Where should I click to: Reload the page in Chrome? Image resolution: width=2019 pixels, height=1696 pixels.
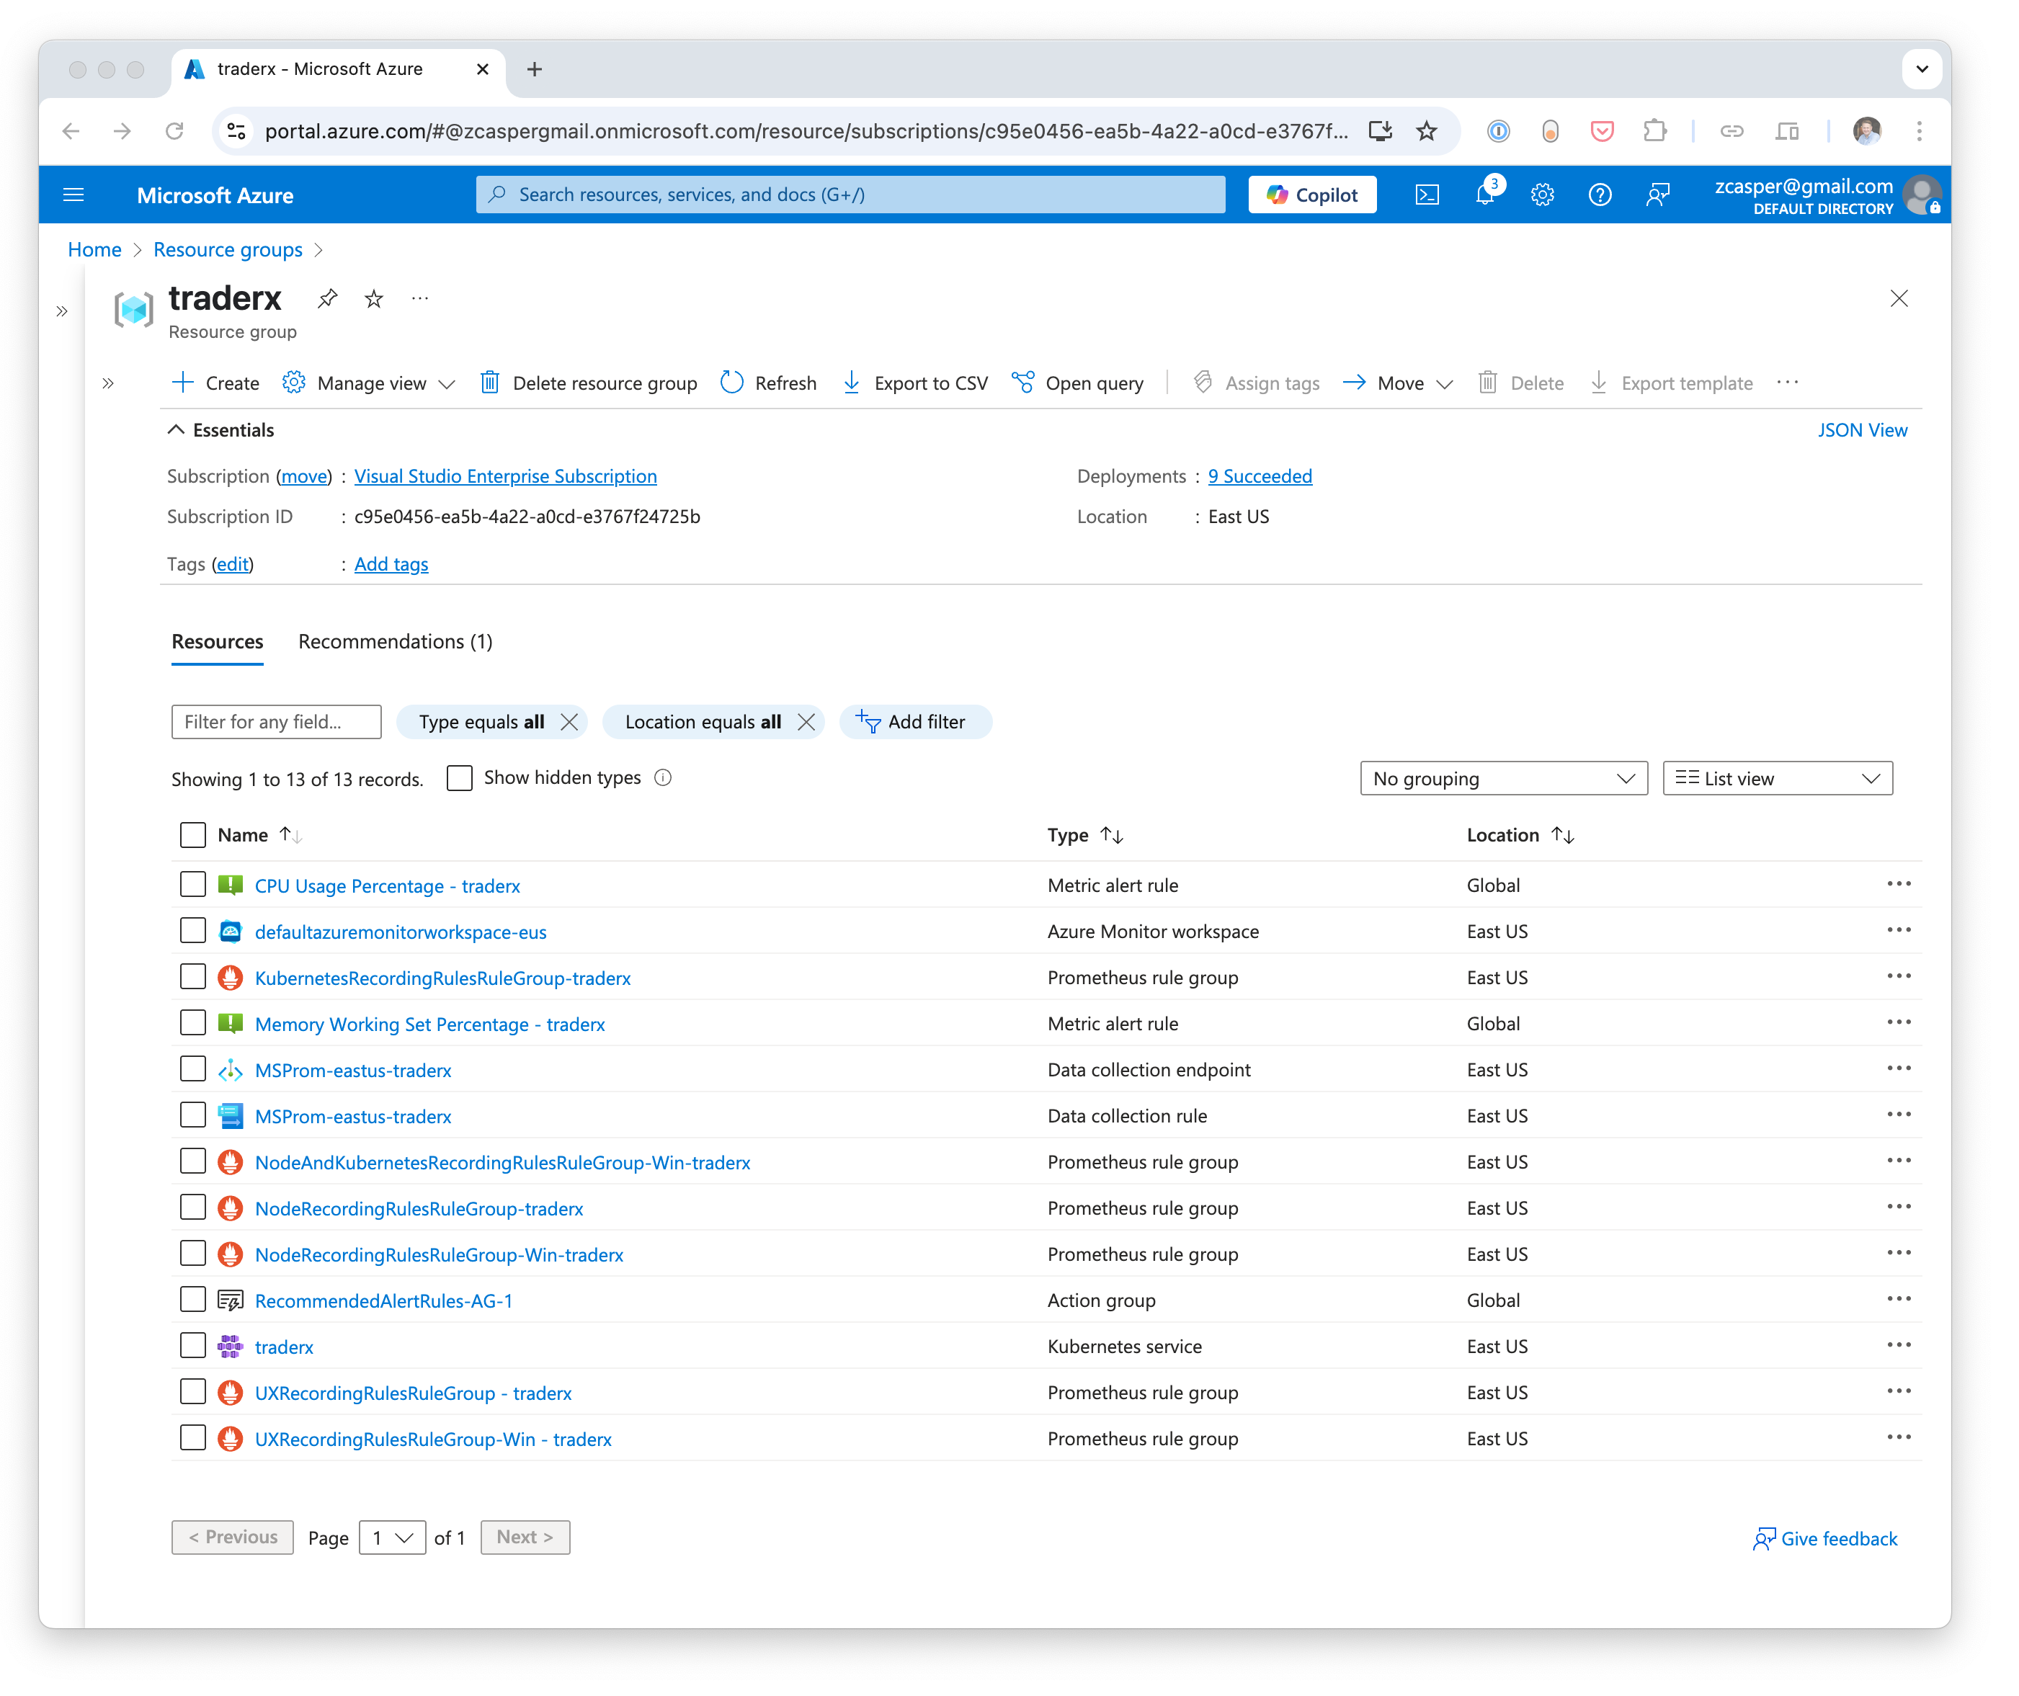coord(174,130)
